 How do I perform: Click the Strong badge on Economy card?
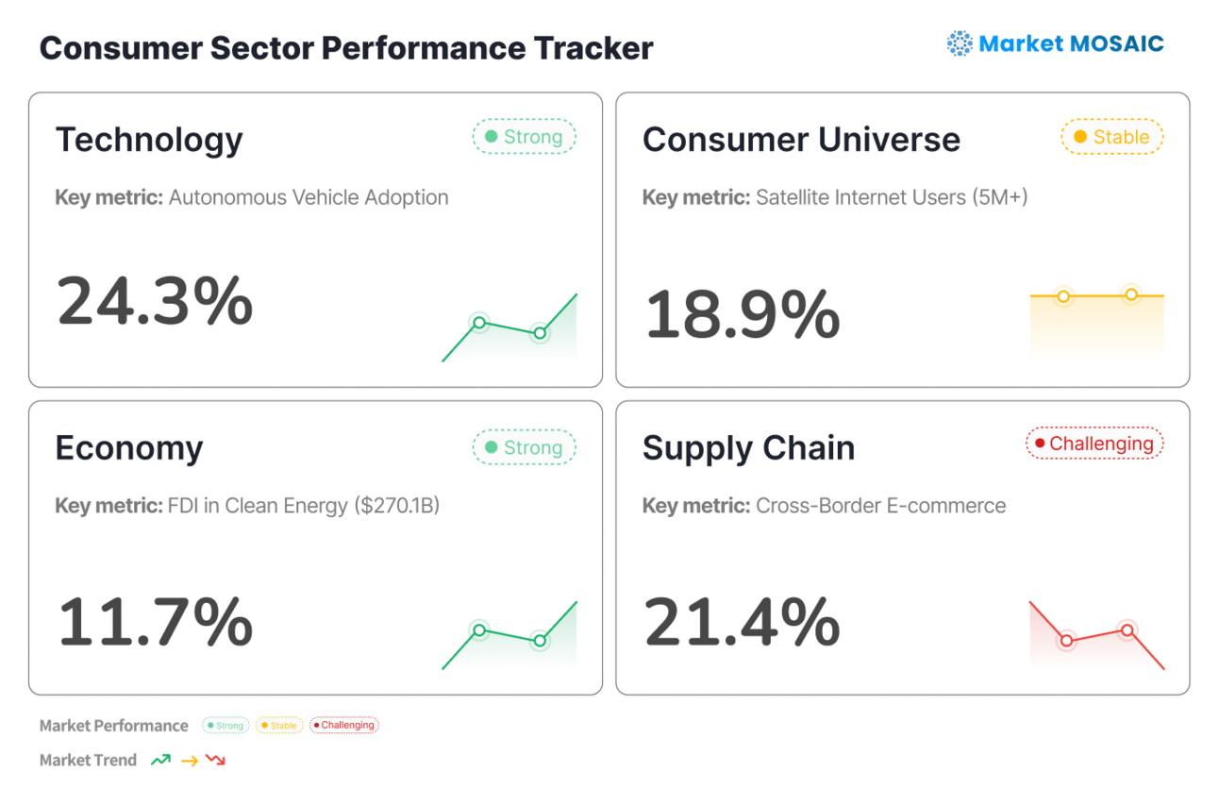(x=524, y=447)
